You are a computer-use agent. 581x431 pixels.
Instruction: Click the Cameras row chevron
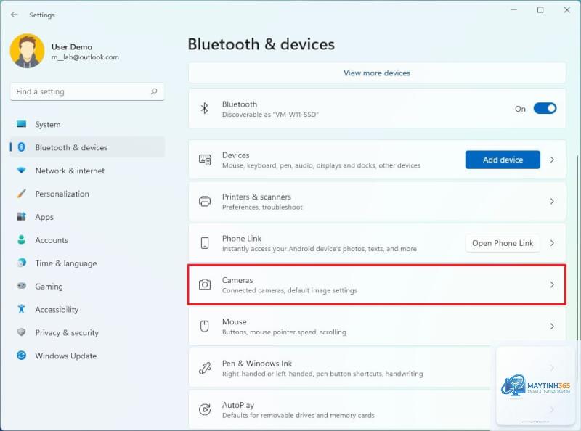pos(552,284)
